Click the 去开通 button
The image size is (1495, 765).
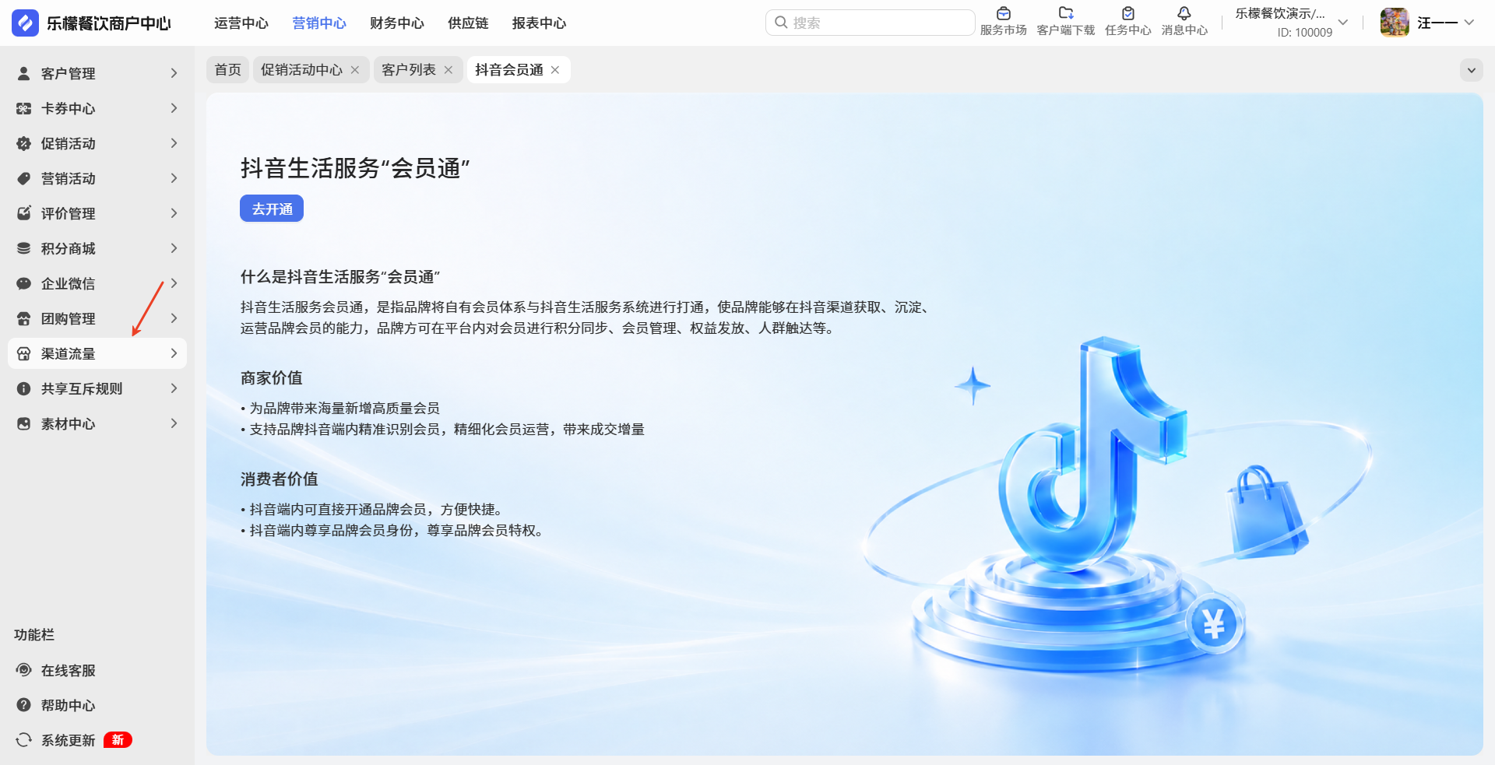(272, 209)
